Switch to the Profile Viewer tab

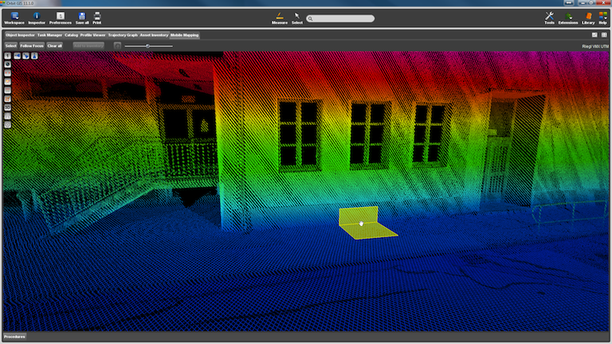[x=93, y=35]
